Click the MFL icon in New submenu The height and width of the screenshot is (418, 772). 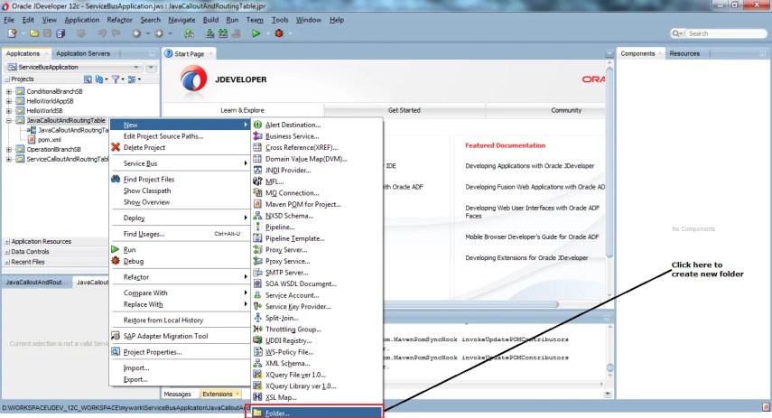pos(257,181)
